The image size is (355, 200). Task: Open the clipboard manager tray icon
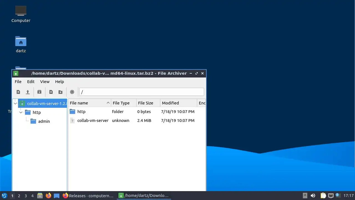point(323,196)
